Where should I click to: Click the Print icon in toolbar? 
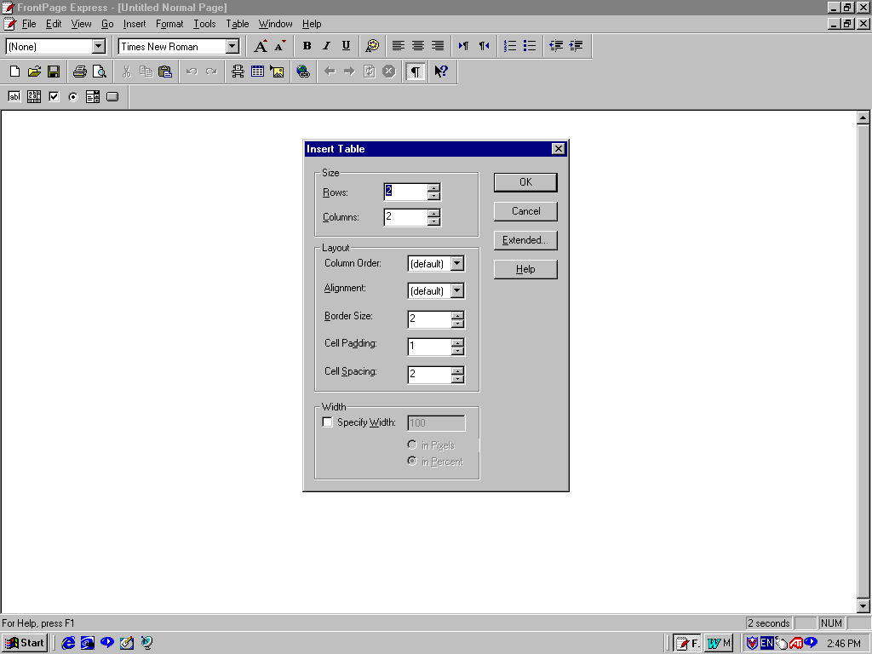pos(79,72)
